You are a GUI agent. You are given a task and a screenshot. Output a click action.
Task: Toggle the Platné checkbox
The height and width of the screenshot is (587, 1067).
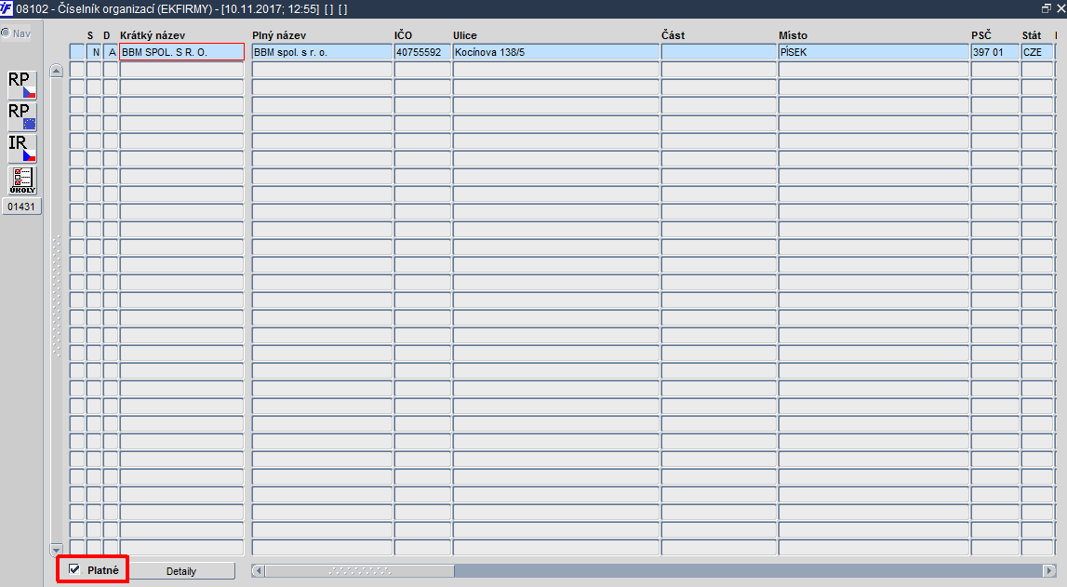[74, 569]
